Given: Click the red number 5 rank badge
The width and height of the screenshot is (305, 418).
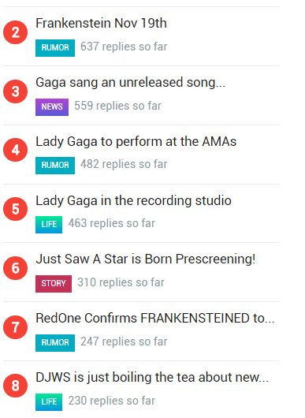Looking at the screenshot, I should click(16, 209).
